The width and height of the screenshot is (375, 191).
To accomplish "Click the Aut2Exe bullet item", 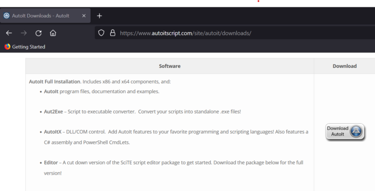I will (x=142, y=112).
